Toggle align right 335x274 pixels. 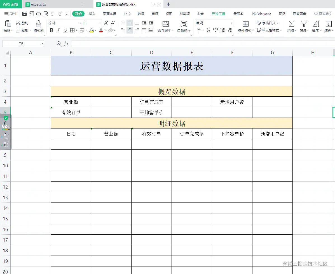[x=137, y=30]
